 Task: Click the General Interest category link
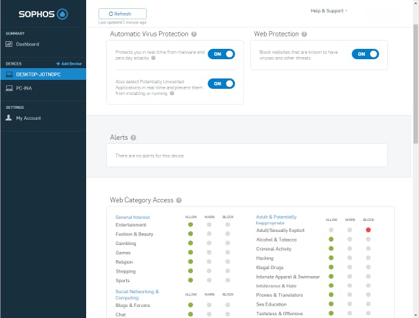tap(132, 217)
